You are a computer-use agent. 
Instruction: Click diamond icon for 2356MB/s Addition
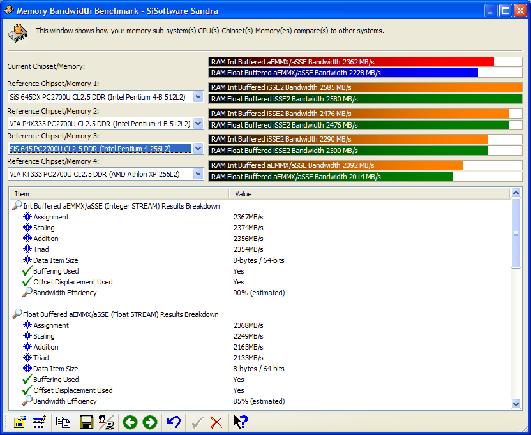coord(27,239)
